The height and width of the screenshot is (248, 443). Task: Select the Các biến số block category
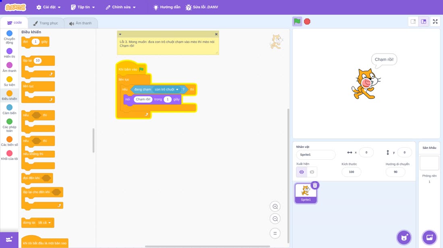click(9, 141)
